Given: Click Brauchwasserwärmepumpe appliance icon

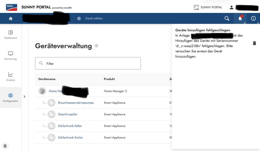Looking at the screenshot, I should tap(51, 103).
